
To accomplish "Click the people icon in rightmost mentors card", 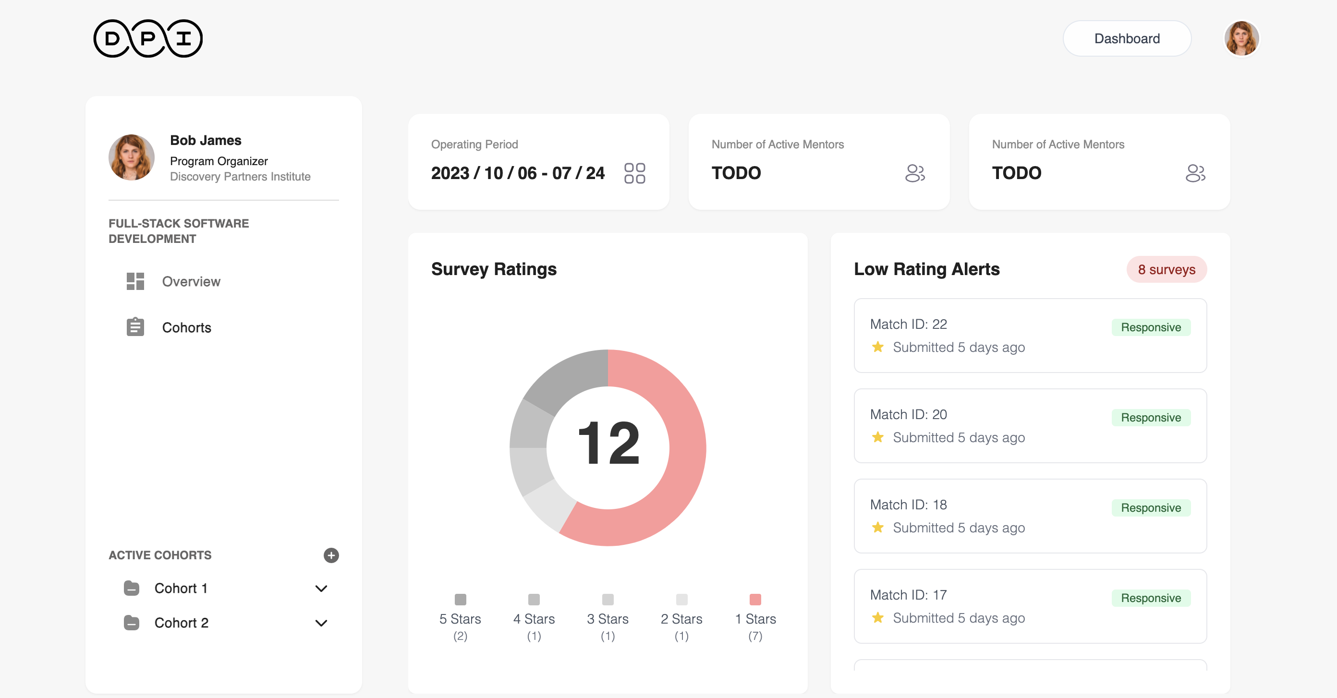I will pos(1195,173).
